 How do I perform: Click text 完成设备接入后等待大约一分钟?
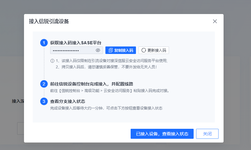76,108
